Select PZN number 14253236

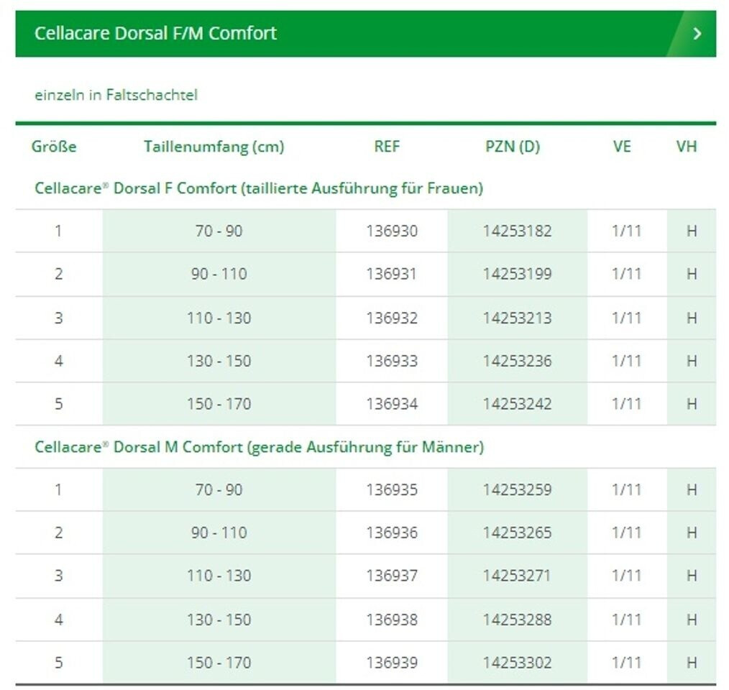coord(518,361)
